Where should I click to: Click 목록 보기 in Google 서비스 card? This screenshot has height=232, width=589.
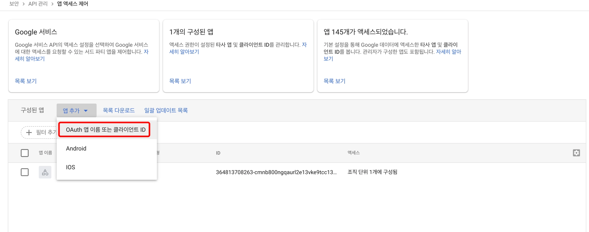point(26,81)
